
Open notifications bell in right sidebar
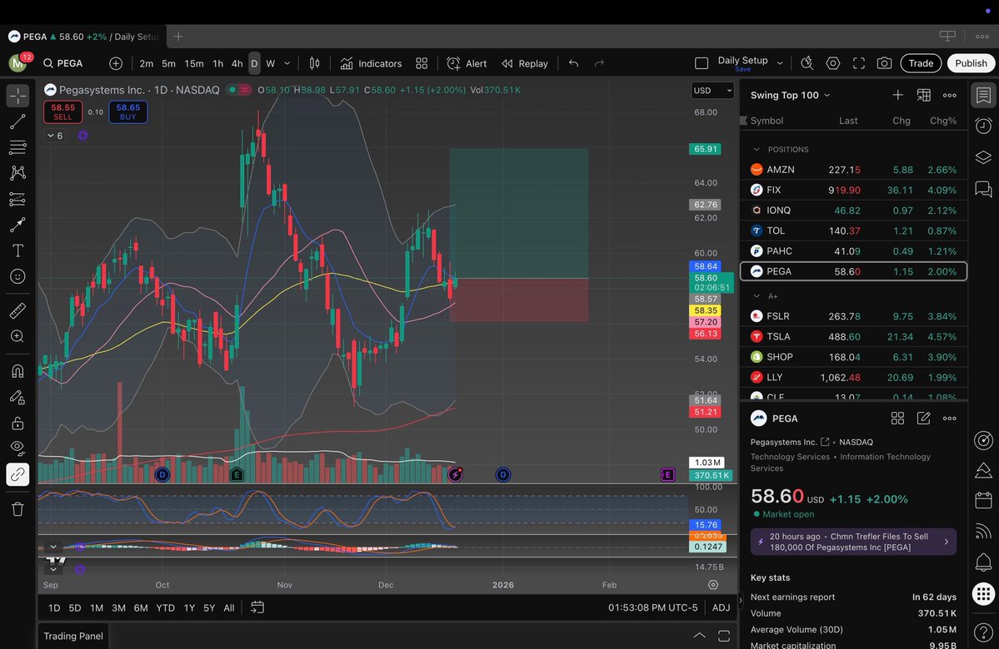pos(984,562)
